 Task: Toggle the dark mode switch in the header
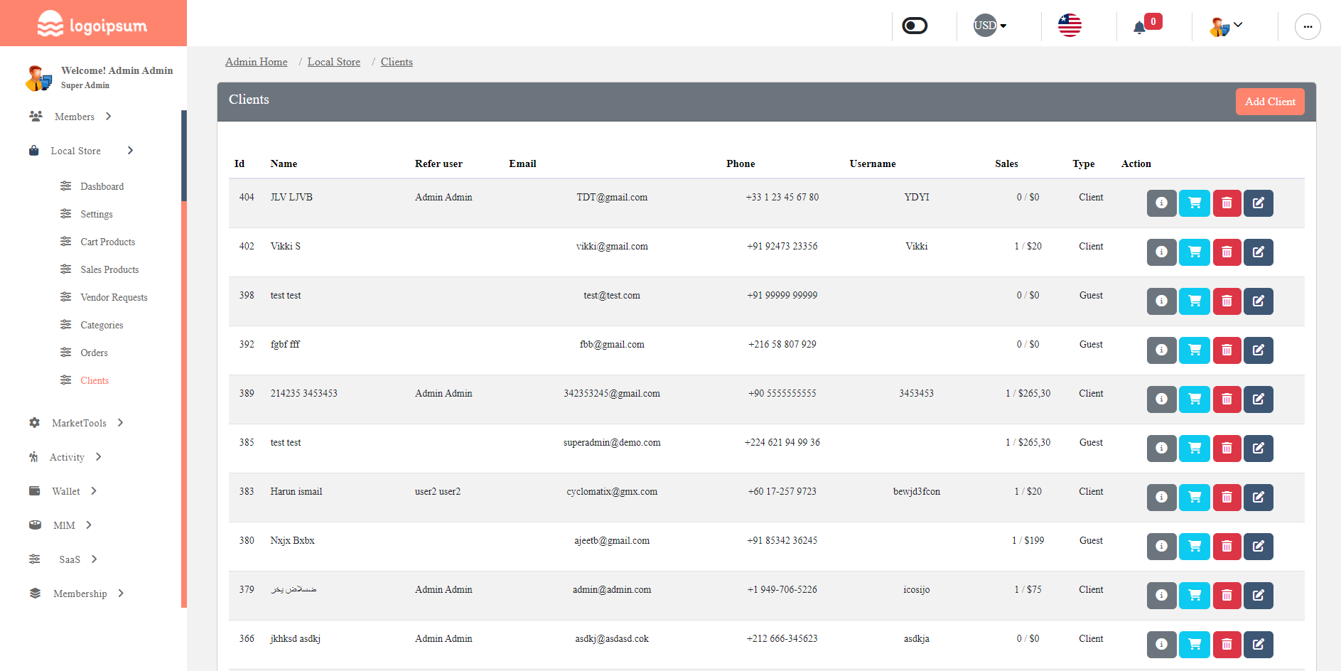[914, 25]
